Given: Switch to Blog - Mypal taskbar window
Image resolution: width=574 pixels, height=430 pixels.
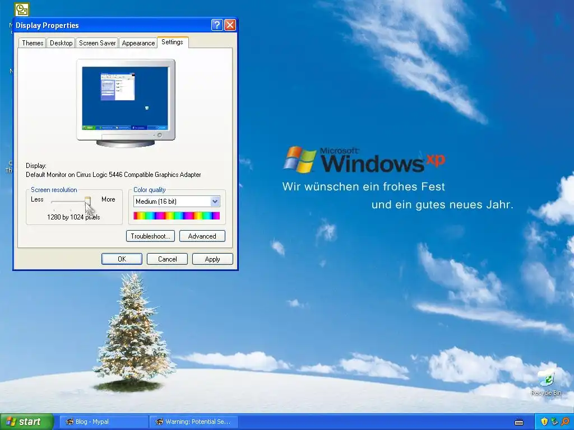Looking at the screenshot, I should (x=103, y=422).
